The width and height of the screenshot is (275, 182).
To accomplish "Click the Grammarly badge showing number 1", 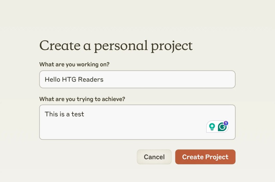I will pyautogui.click(x=226, y=123).
